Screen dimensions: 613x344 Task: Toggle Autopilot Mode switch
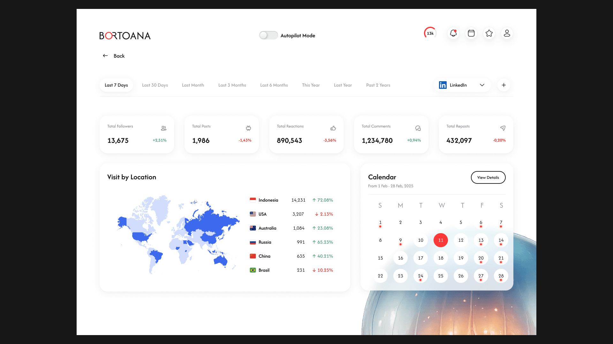coord(269,35)
